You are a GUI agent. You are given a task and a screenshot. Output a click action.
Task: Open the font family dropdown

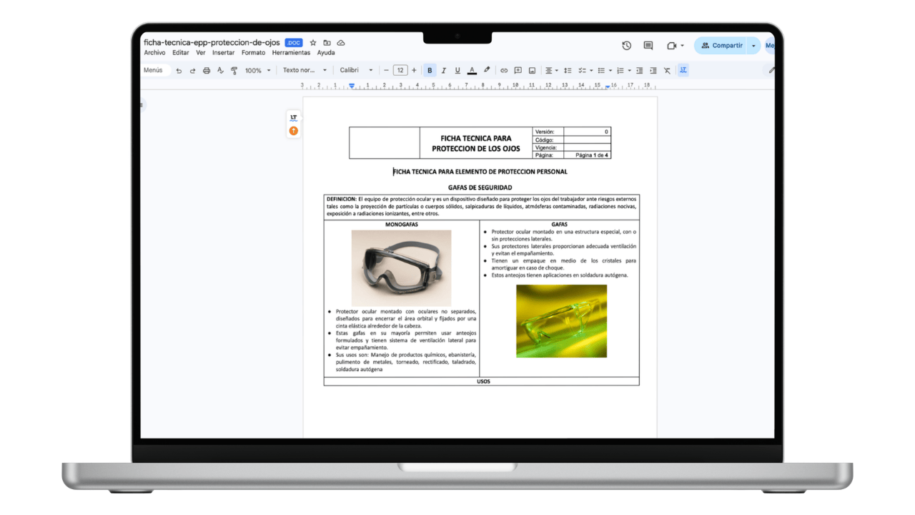coord(356,70)
